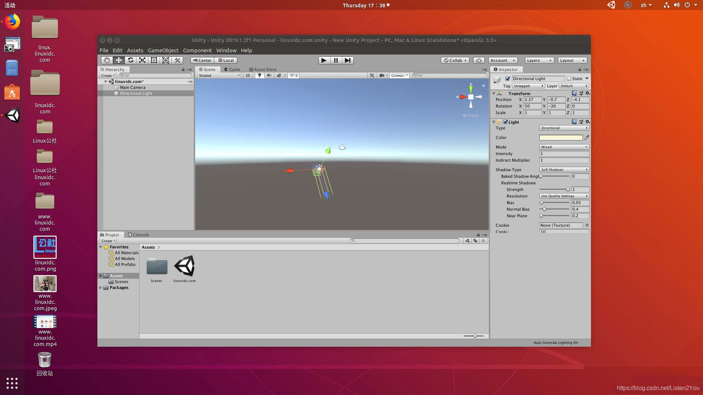Select the combined Transform tool

(165, 60)
